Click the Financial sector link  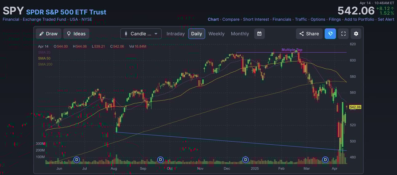click(x=11, y=19)
